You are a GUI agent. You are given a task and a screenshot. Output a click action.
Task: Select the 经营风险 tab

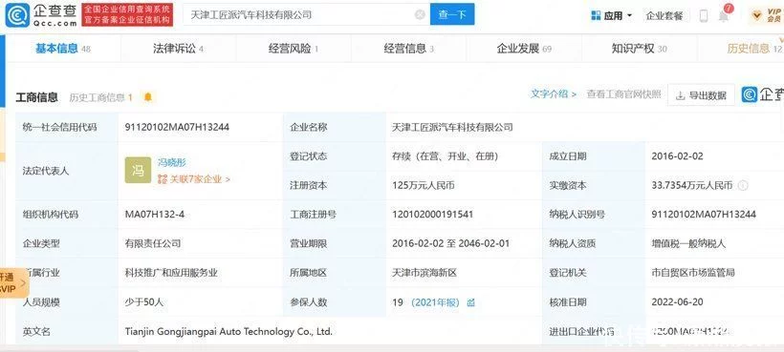[294, 49]
